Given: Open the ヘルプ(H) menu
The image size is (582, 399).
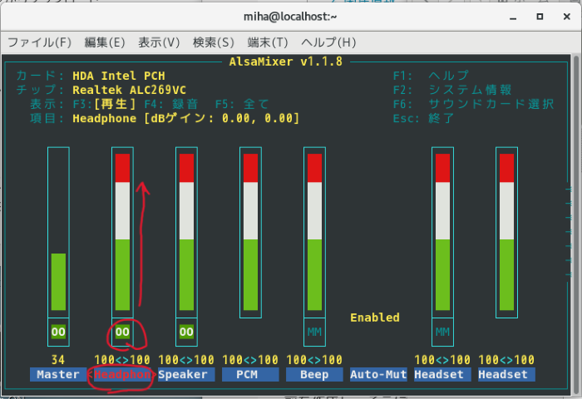Looking at the screenshot, I should (328, 42).
